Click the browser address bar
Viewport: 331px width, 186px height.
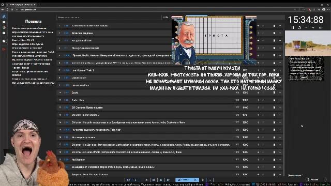[154, 9]
